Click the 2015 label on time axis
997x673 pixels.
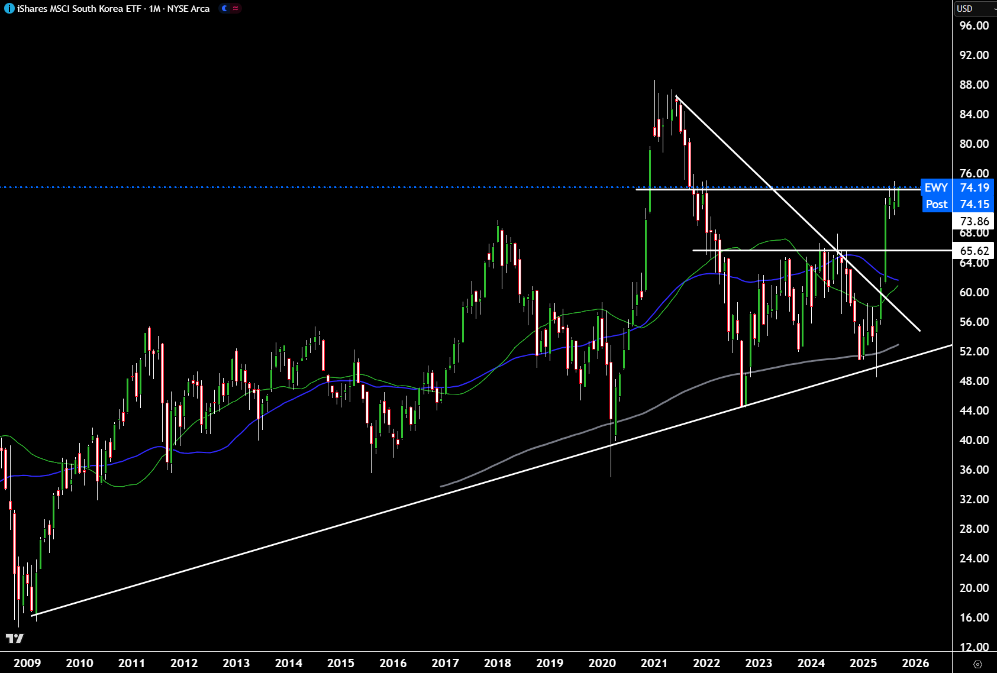(x=341, y=663)
